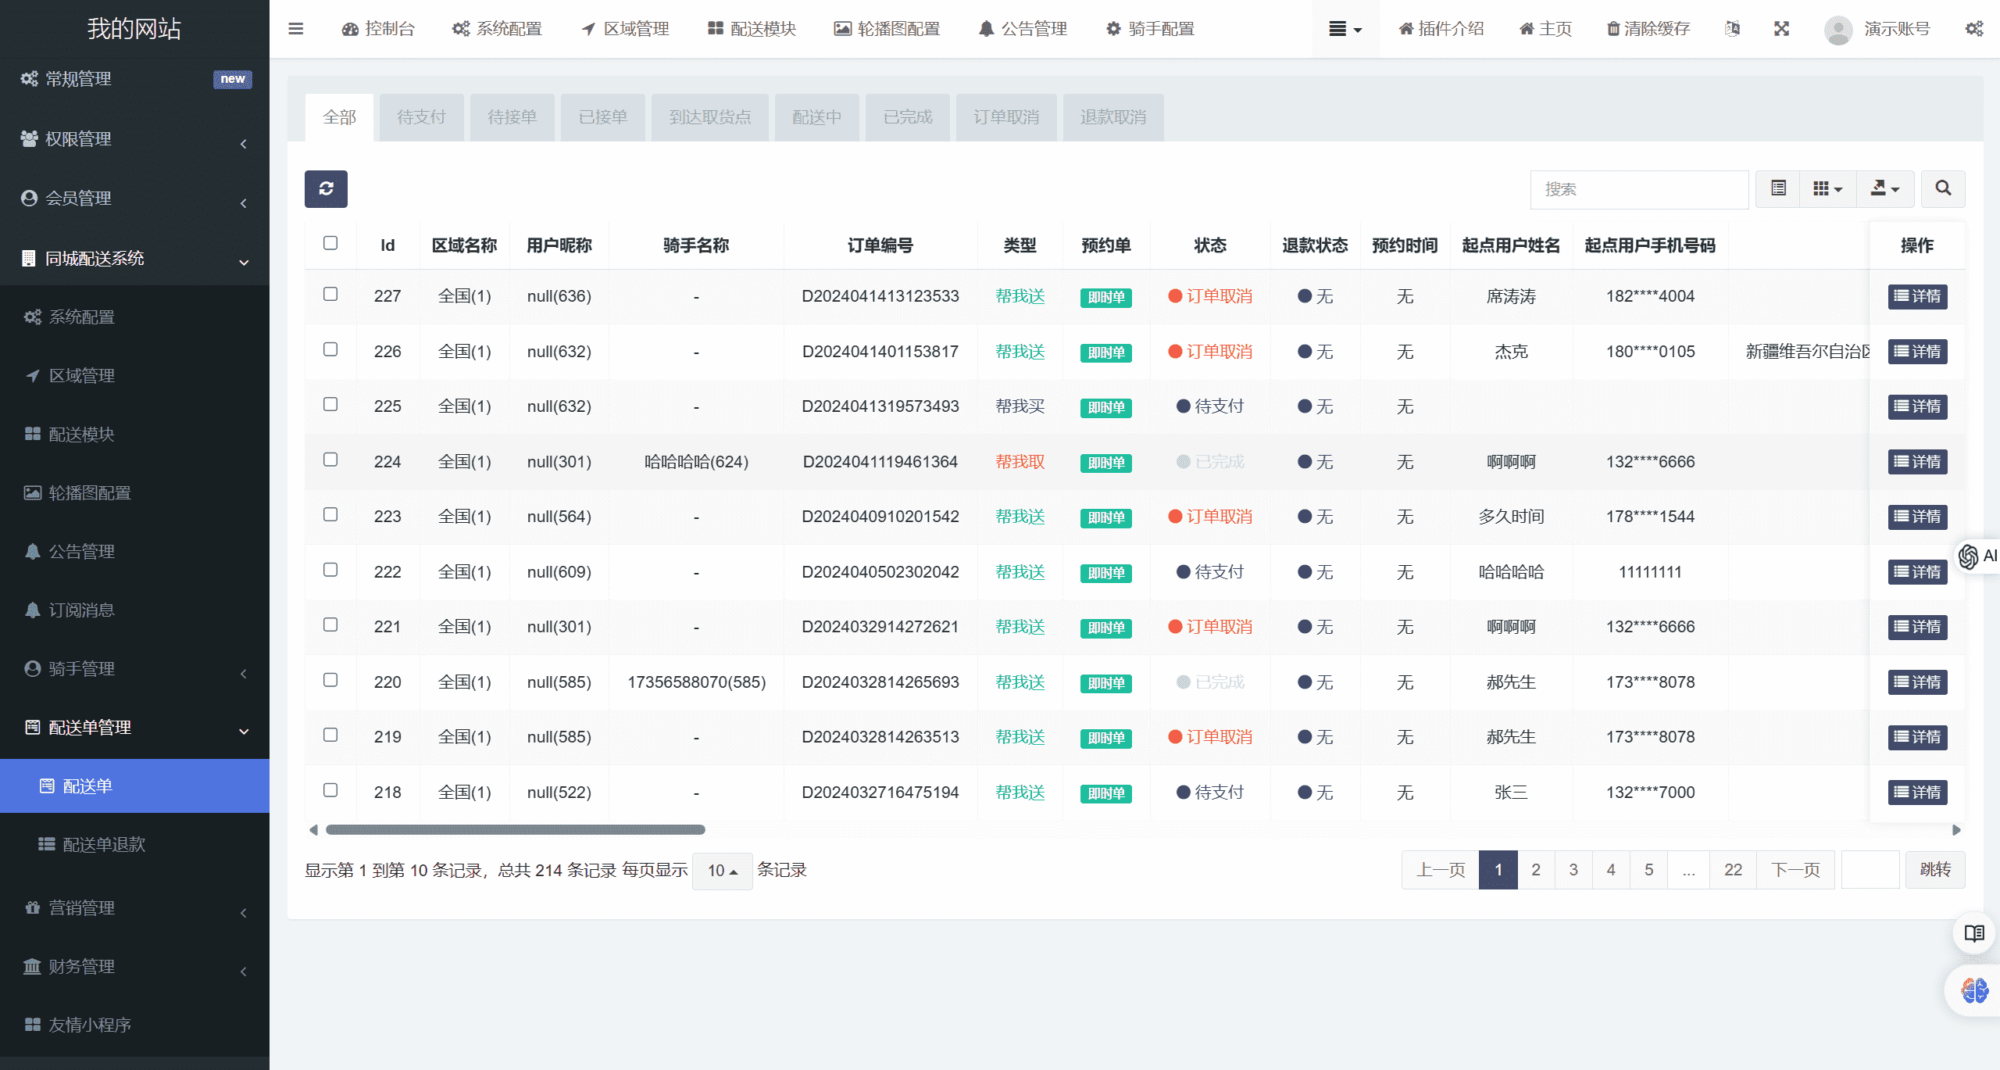Click the demo account avatar
This screenshot has width=2000, height=1070.
coord(1838,30)
